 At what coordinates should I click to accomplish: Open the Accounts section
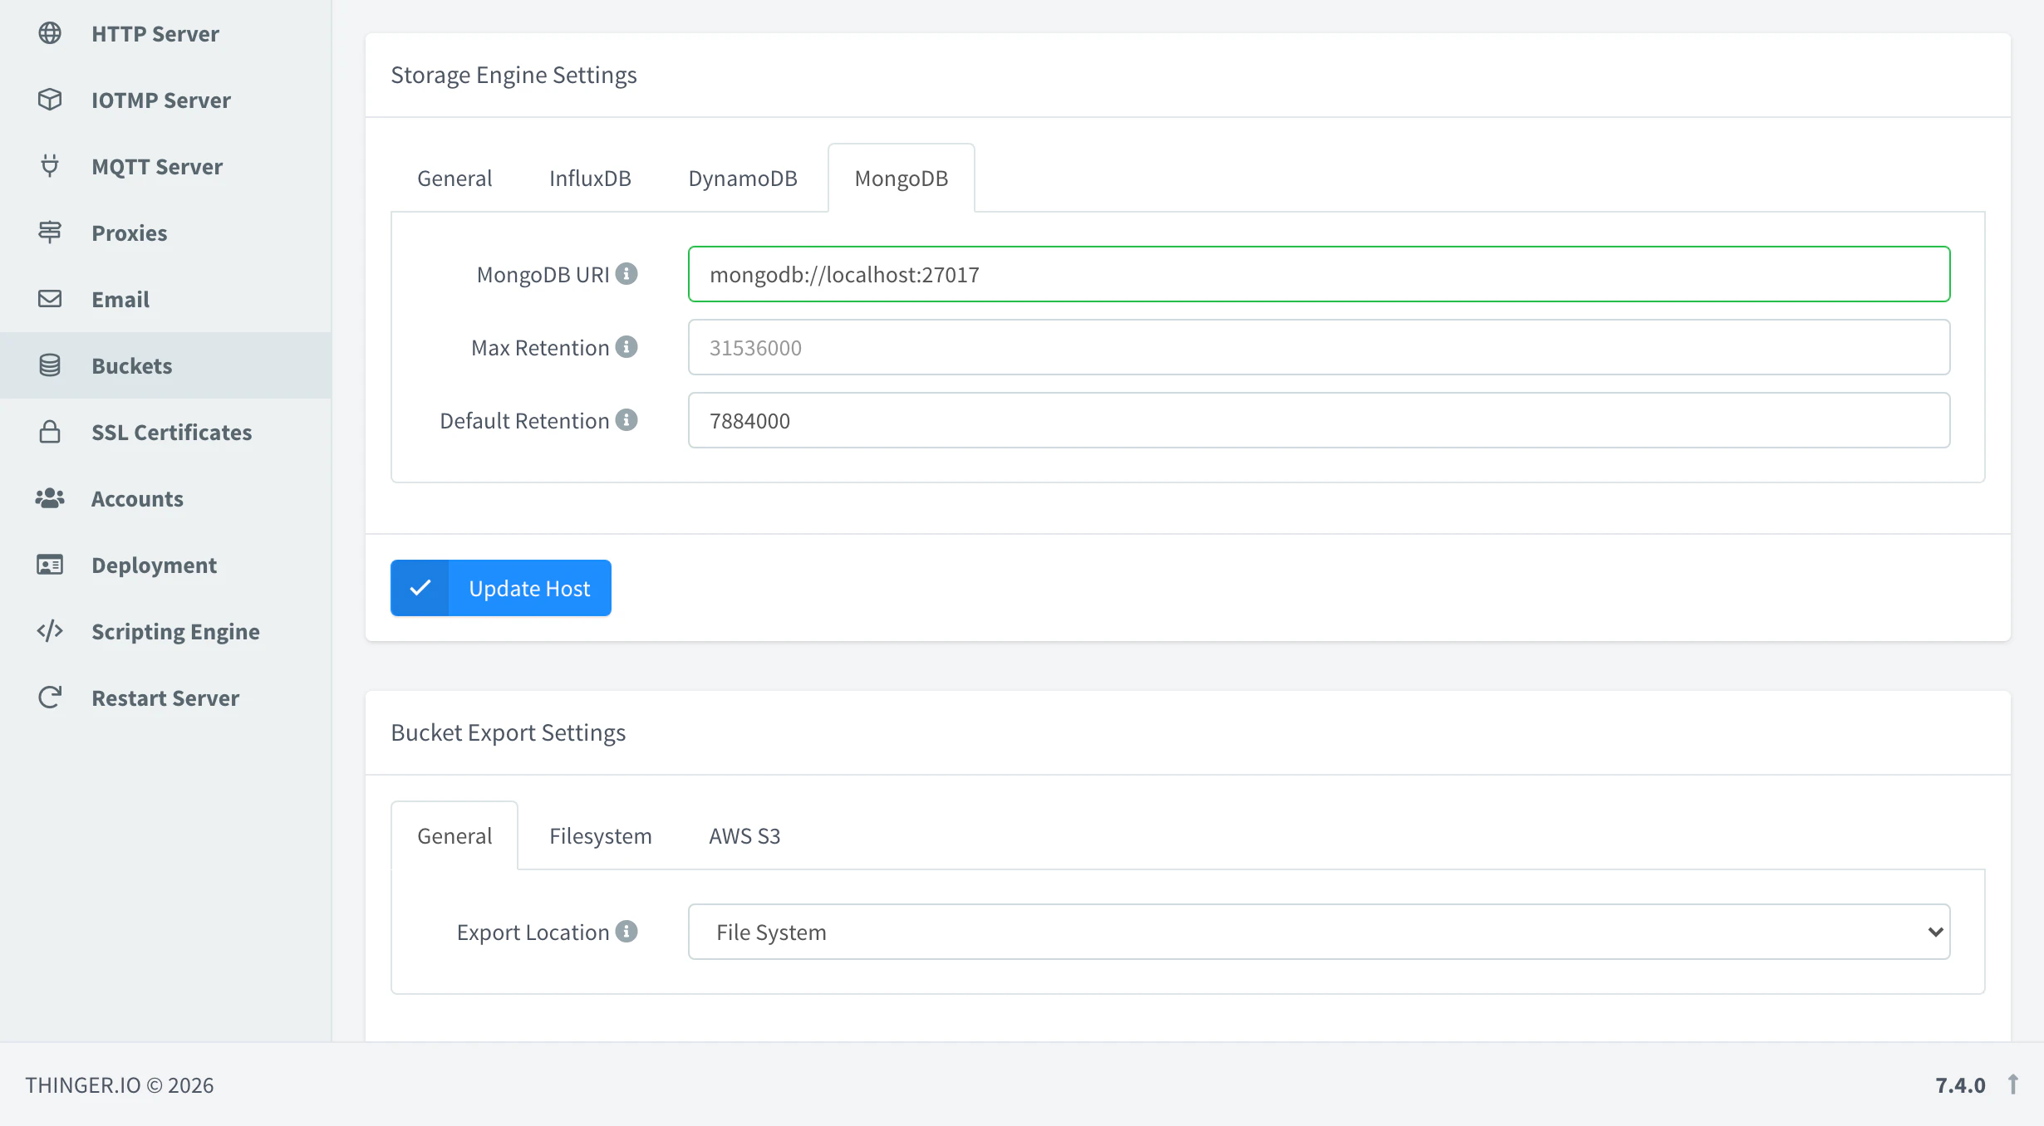pos(166,498)
